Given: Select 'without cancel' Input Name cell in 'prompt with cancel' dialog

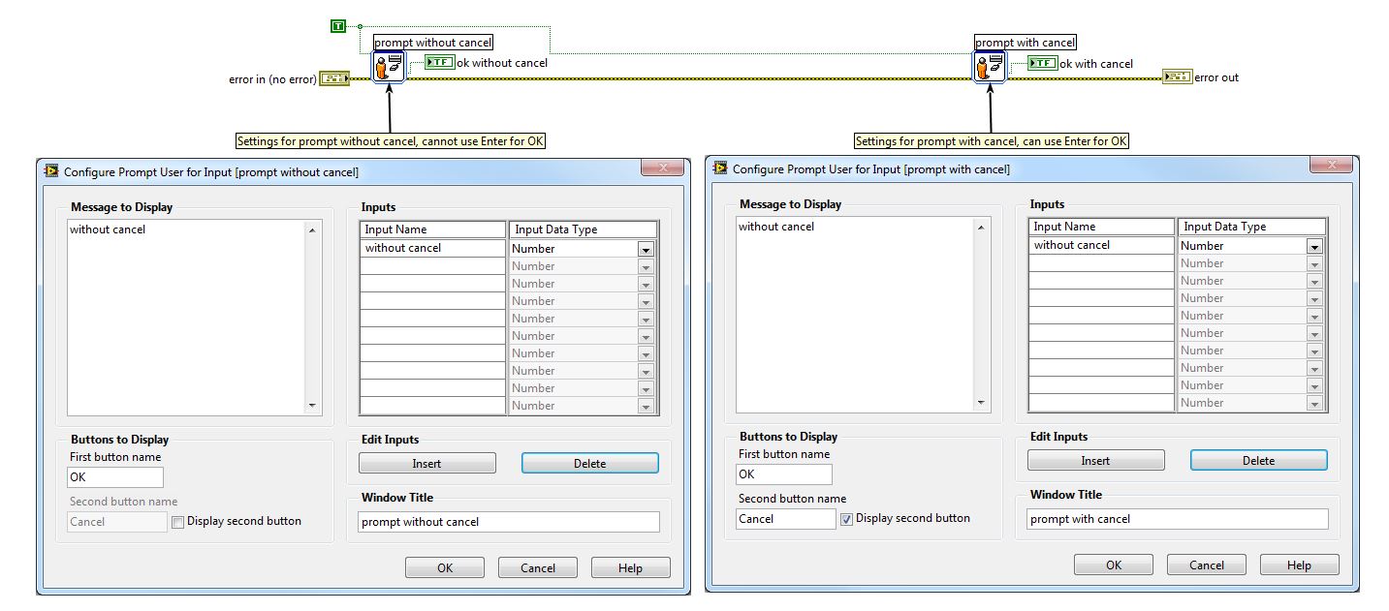Looking at the screenshot, I should tap(1102, 246).
